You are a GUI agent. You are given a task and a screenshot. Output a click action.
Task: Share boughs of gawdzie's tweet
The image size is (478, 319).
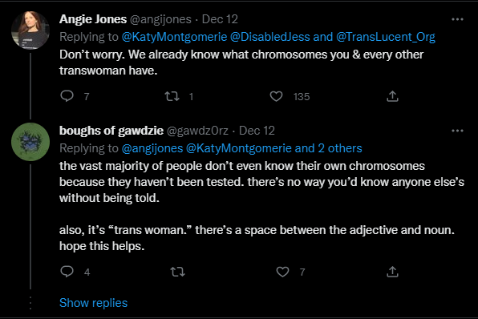point(392,272)
